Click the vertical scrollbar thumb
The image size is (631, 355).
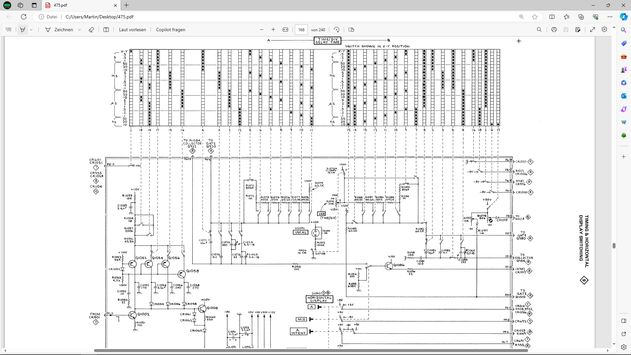point(614,246)
